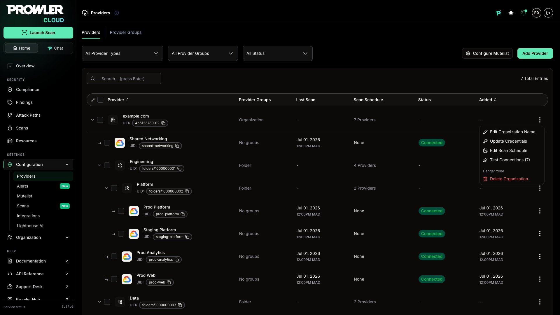Open the actions menu for Data folder

pos(540,302)
